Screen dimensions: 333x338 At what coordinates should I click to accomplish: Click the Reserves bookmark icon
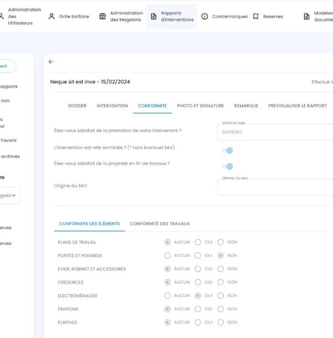tap(256, 17)
